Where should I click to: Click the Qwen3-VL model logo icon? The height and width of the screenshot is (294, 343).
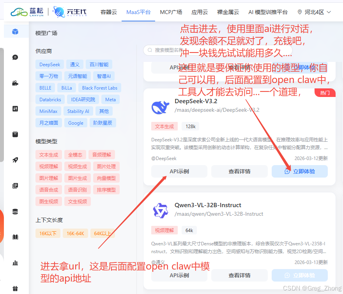tap(160, 211)
